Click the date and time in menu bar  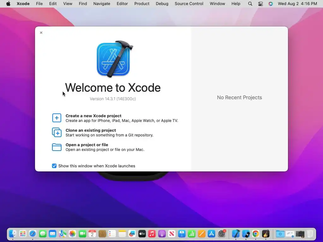(x=297, y=4)
